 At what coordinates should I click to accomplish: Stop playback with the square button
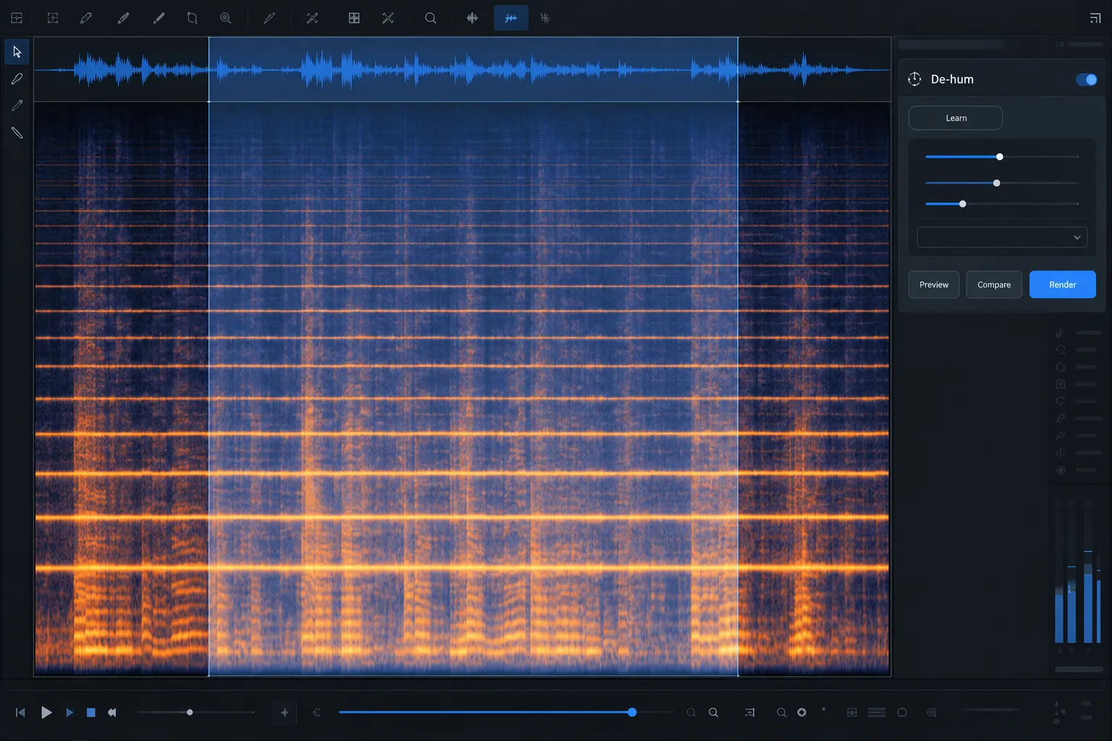click(x=91, y=713)
